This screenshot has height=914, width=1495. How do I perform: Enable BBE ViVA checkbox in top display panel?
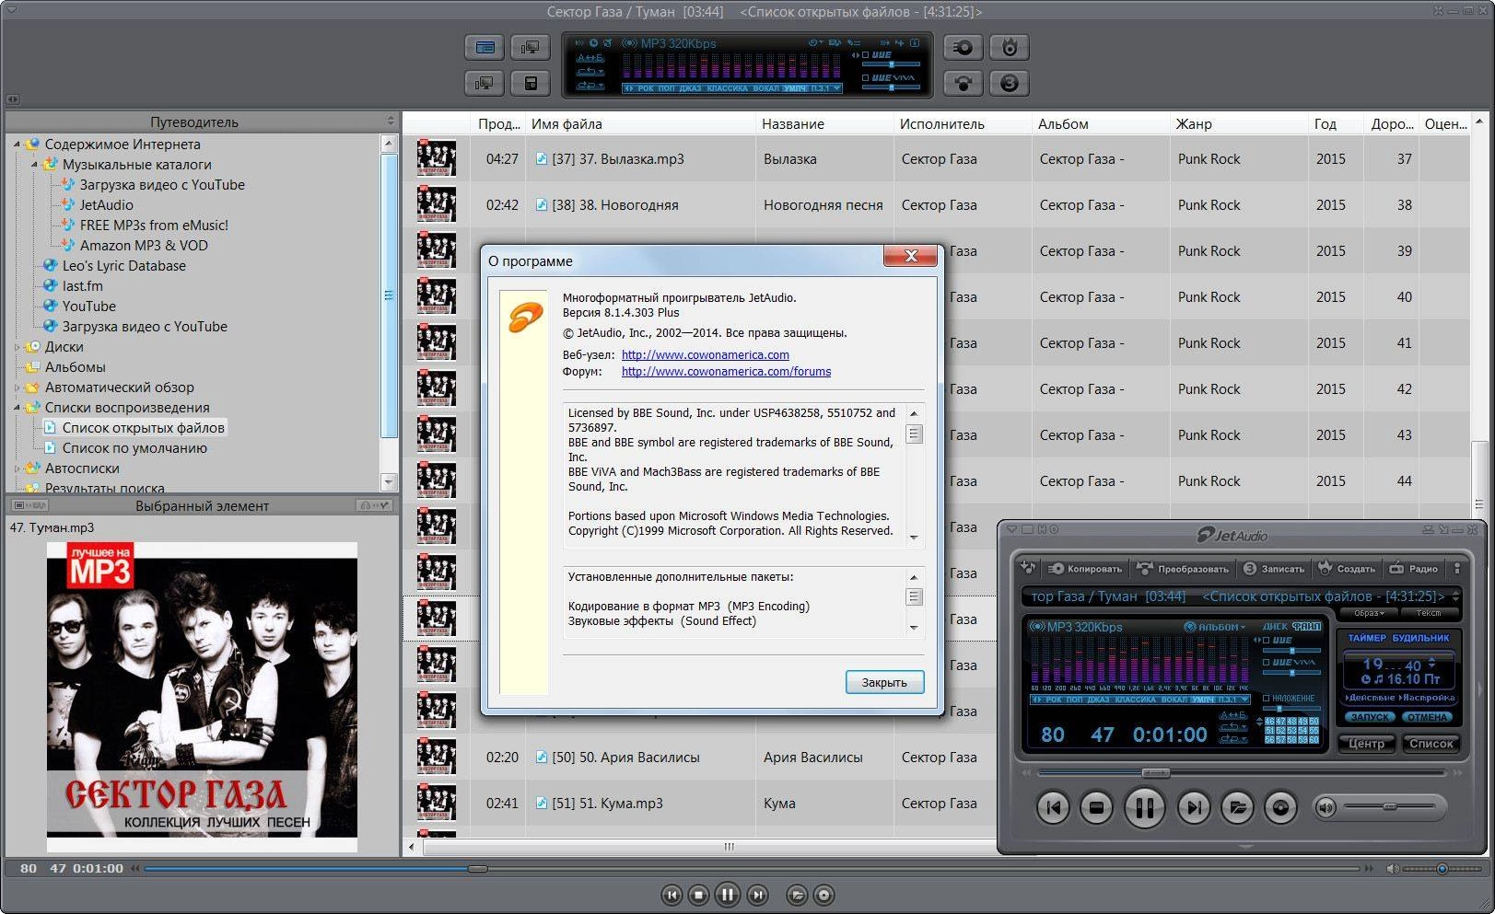pos(866,77)
